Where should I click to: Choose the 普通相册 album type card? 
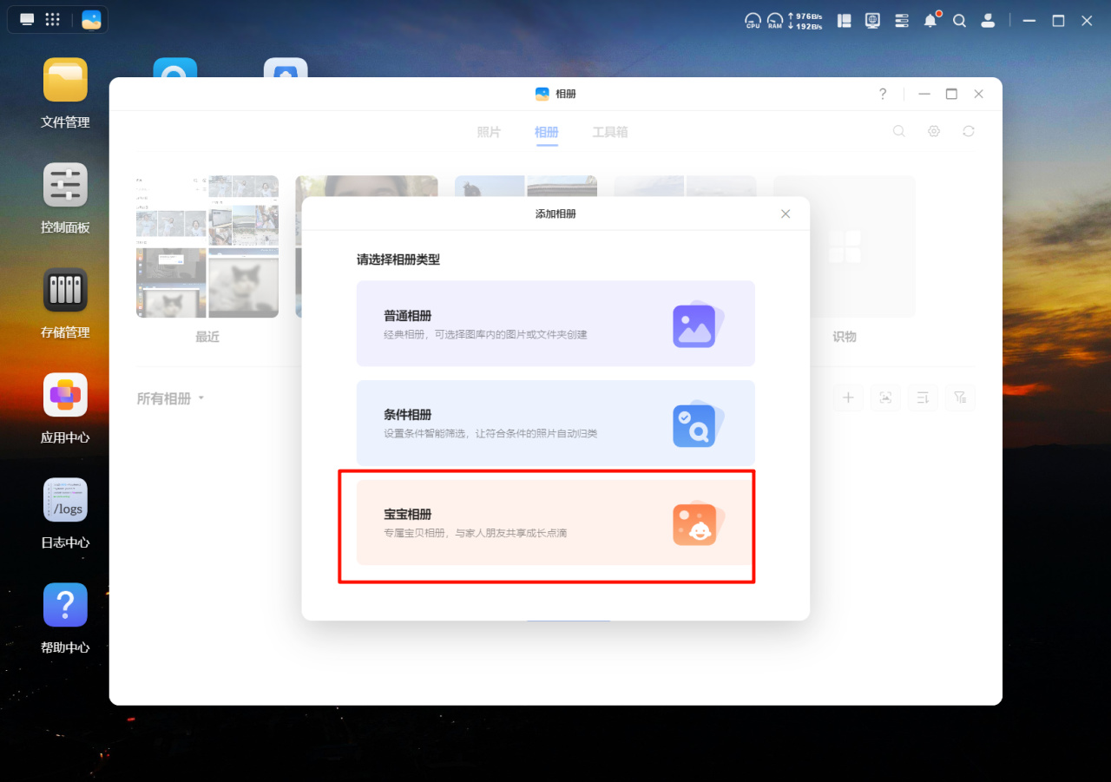[555, 324]
